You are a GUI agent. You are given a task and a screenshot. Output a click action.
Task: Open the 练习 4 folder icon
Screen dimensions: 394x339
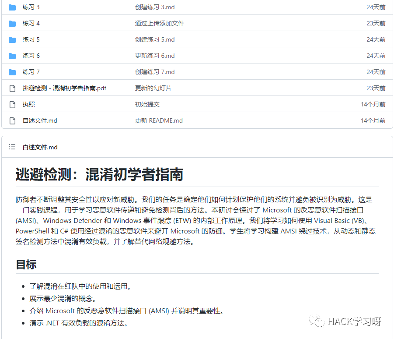click(x=12, y=23)
